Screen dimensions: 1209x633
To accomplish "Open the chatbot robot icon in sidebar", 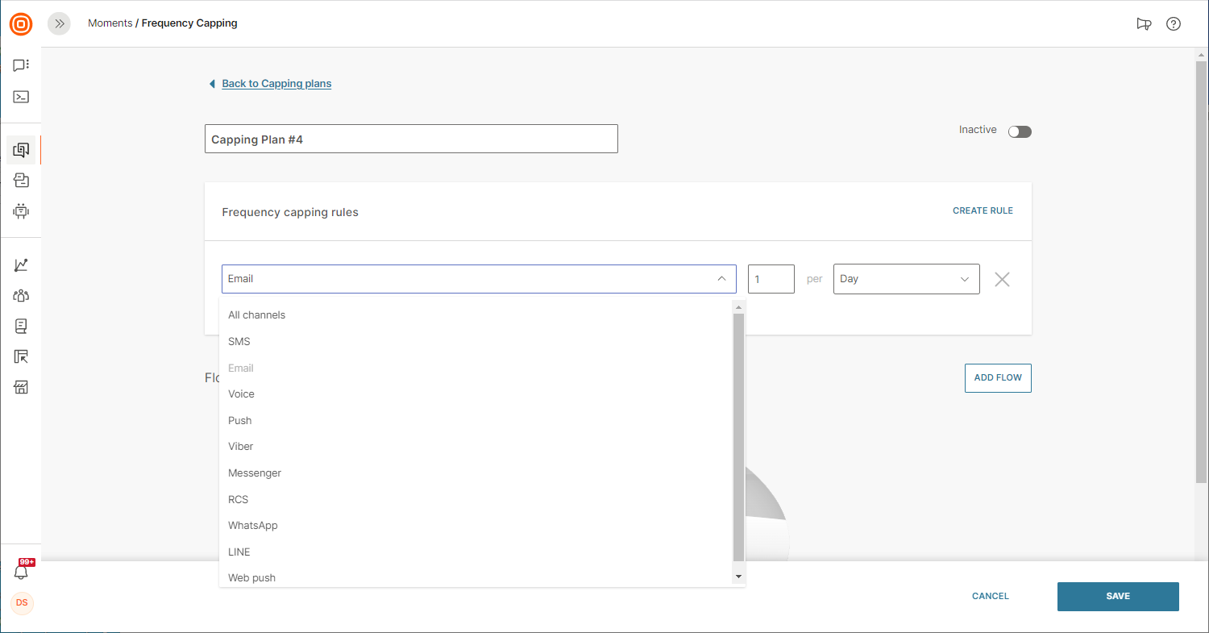I will (21, 211).
